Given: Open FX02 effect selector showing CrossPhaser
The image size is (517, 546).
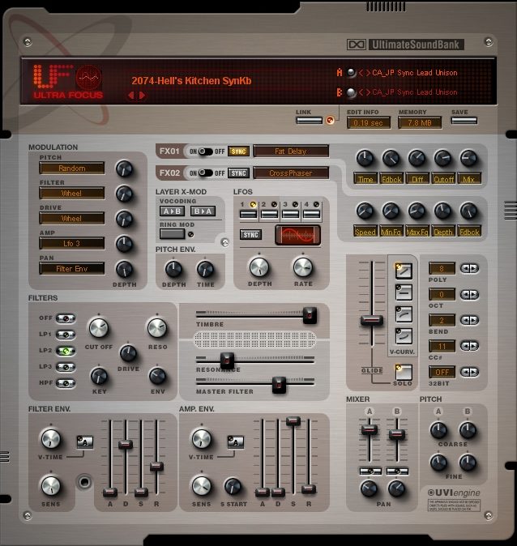Looking at the screenshot, I should [x=291, y=173].
